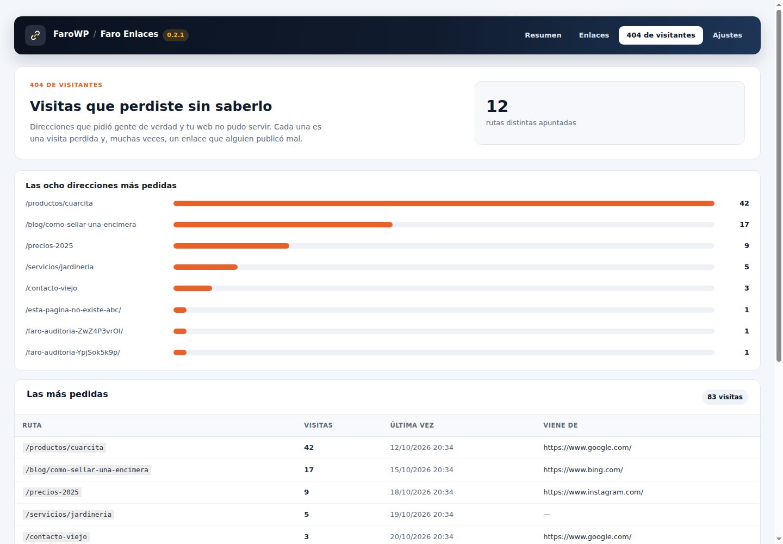Click the date 12/10/2026 20:34
The height and width of the screenshot is (544, 783).
421,448
